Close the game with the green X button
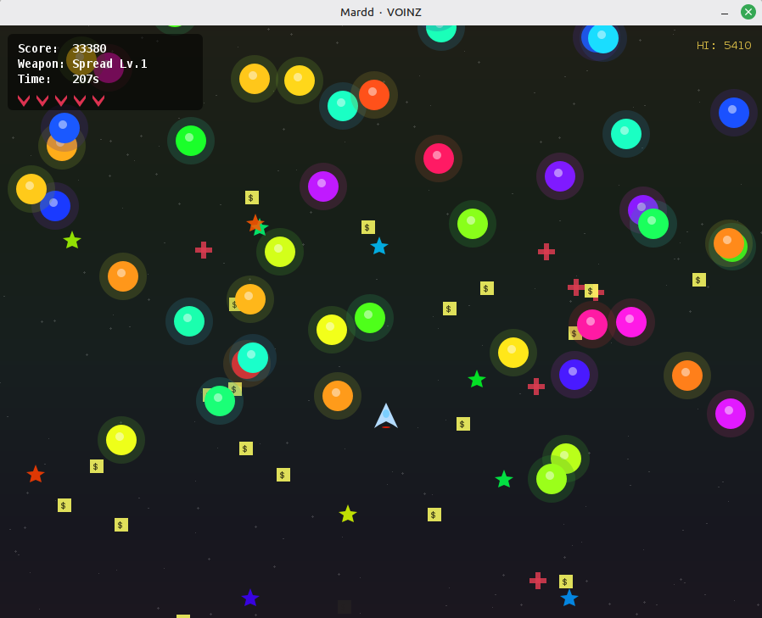Viewport: 762px width, 618px height. (748, 12)
